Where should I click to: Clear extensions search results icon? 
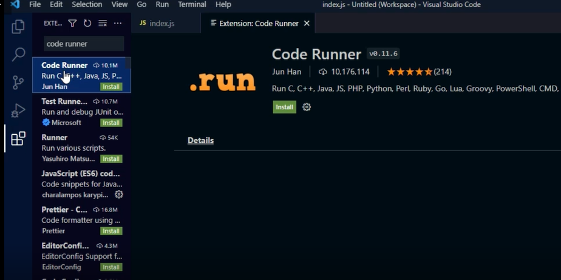pyautogui.click(x=103, y=23)
